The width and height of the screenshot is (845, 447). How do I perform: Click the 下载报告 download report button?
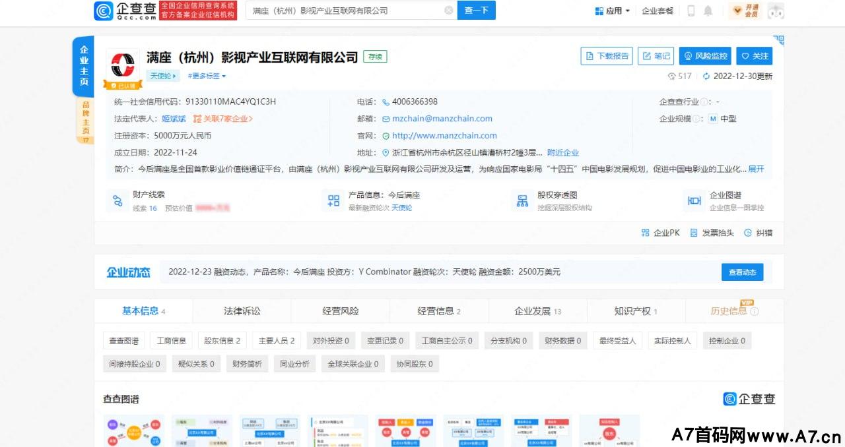pyautogui.click(x=606, y=56)
